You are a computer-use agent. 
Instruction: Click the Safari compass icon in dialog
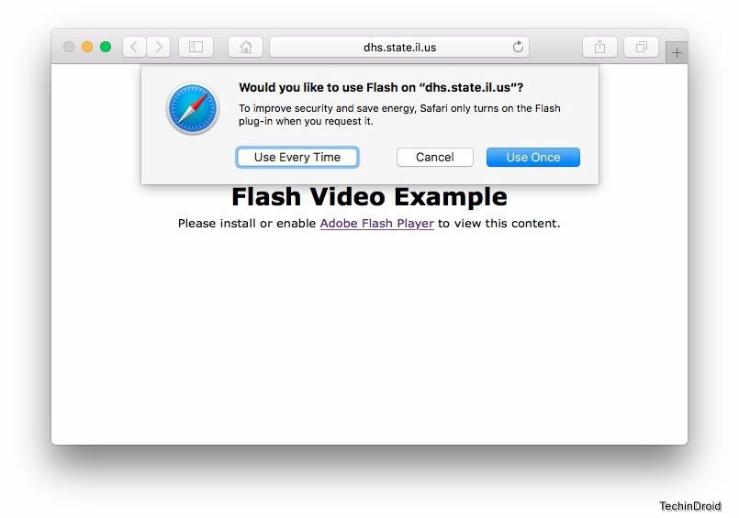[x=193, y=109]
